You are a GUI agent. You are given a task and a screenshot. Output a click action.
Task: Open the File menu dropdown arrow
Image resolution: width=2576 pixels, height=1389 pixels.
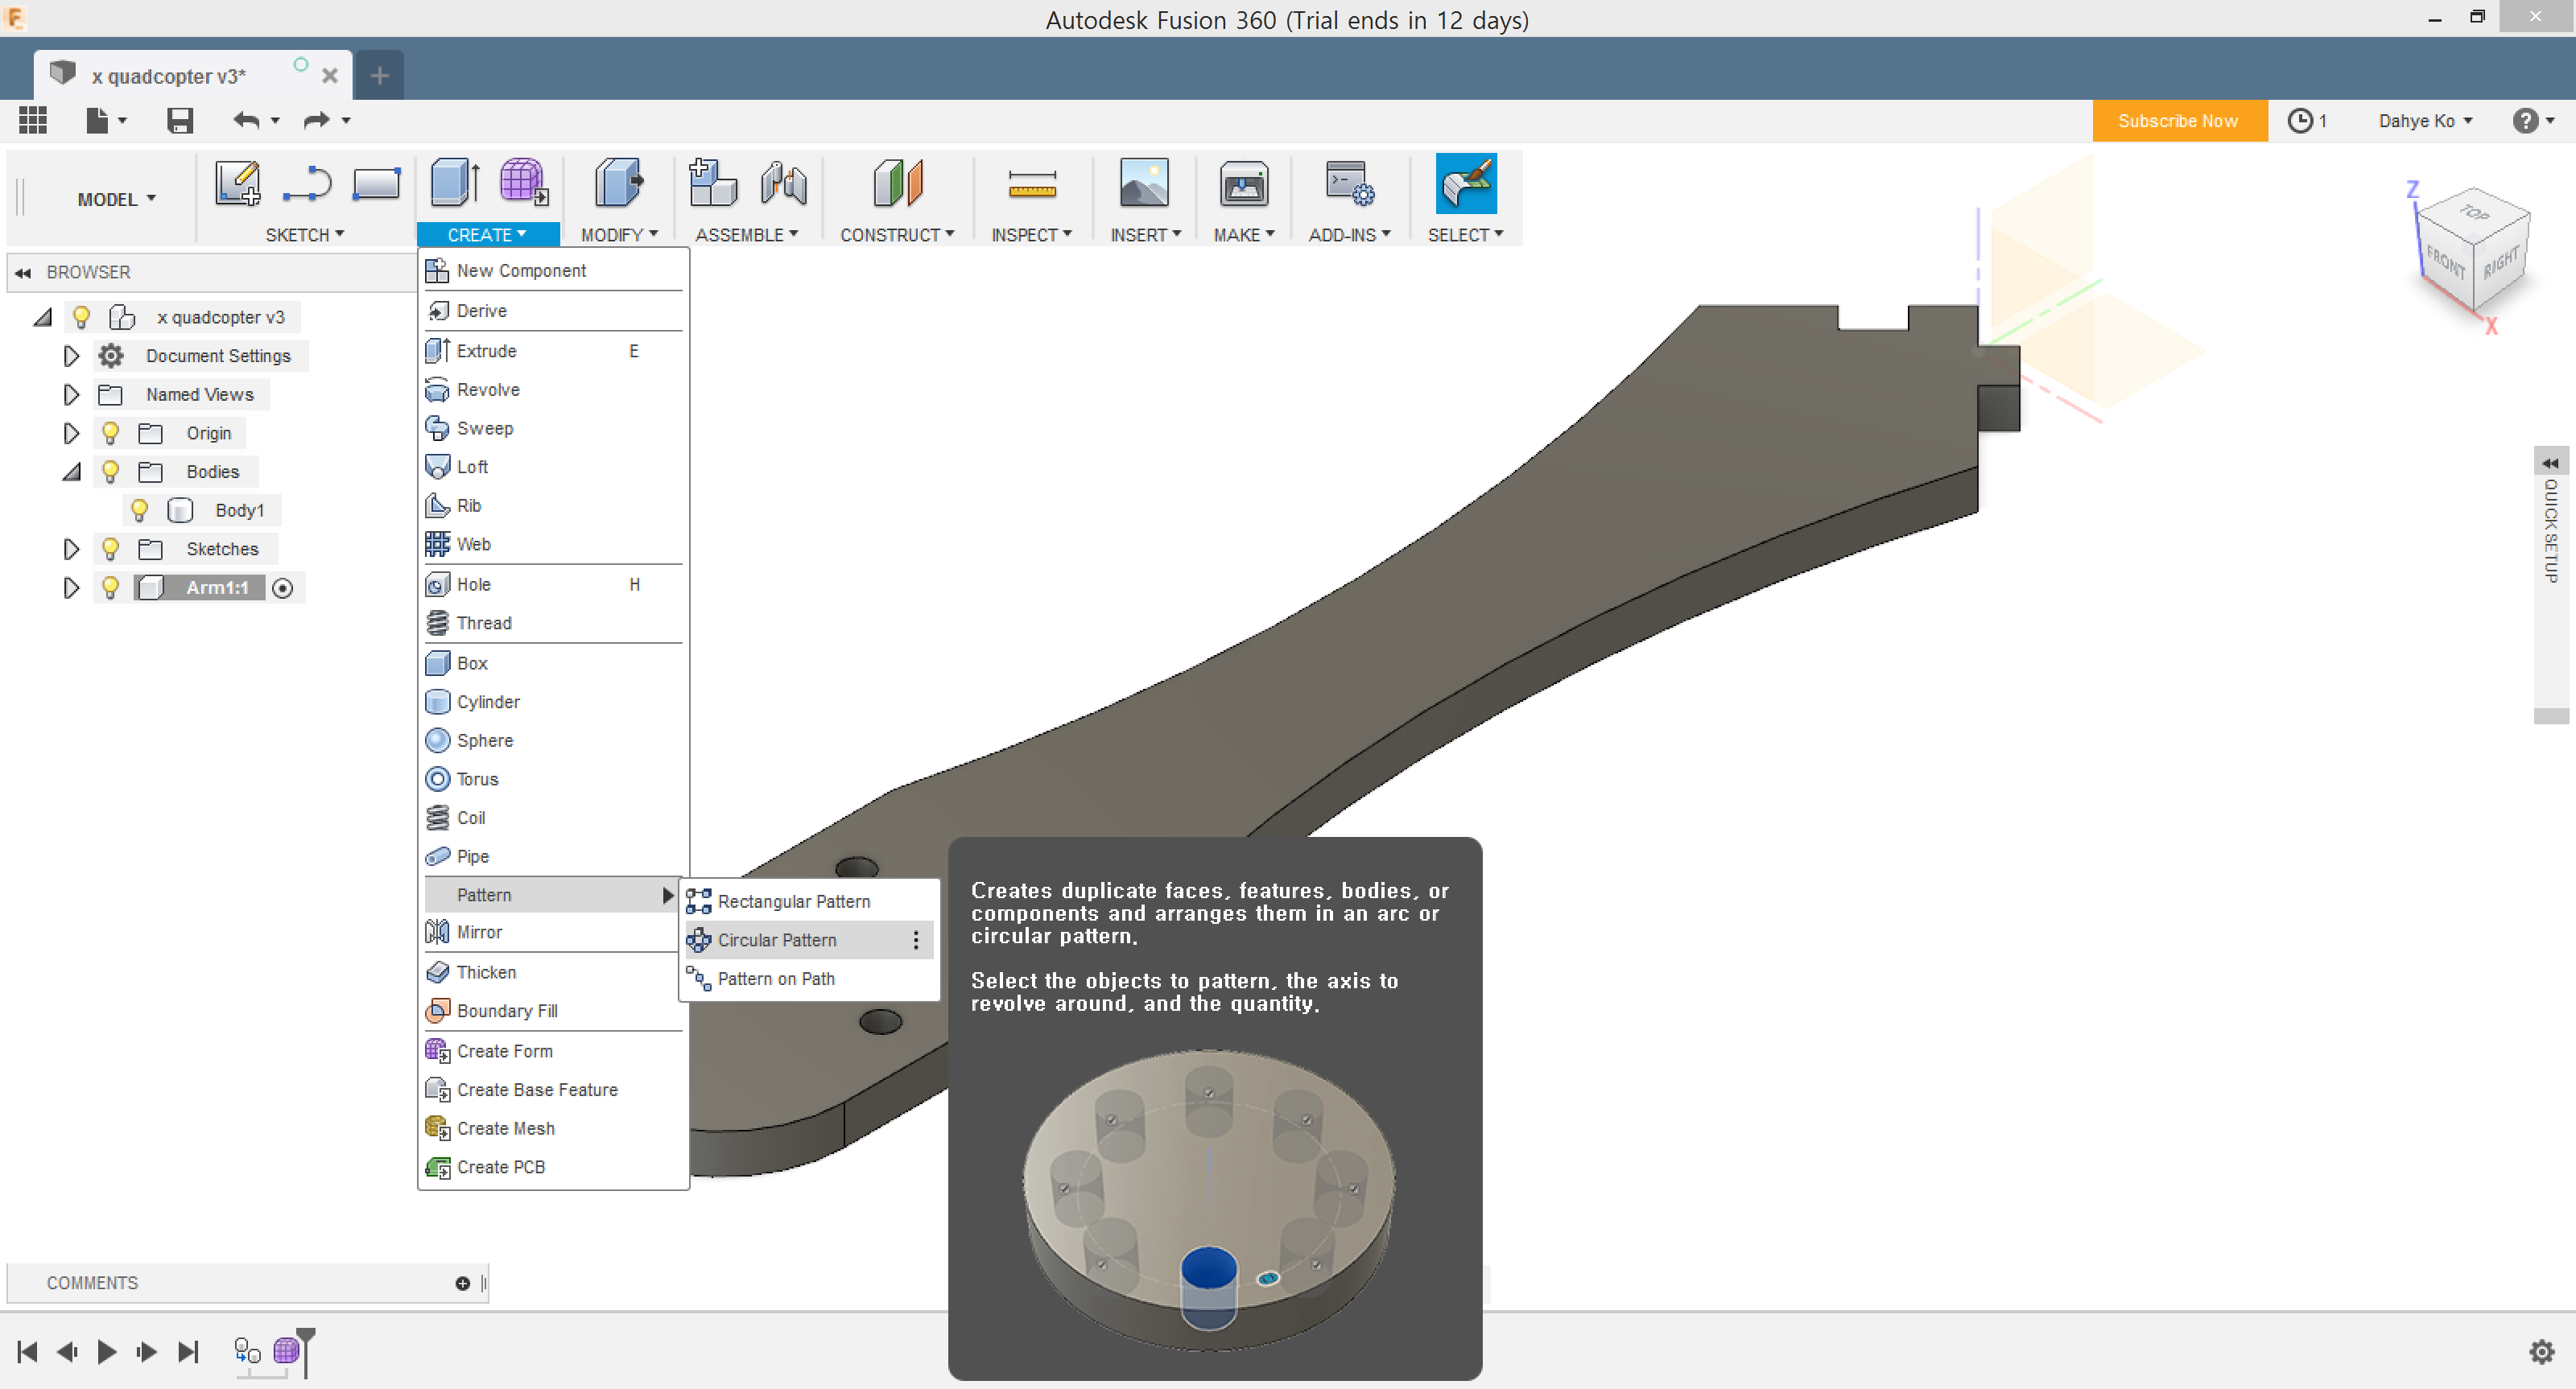(x=123, y=121)
